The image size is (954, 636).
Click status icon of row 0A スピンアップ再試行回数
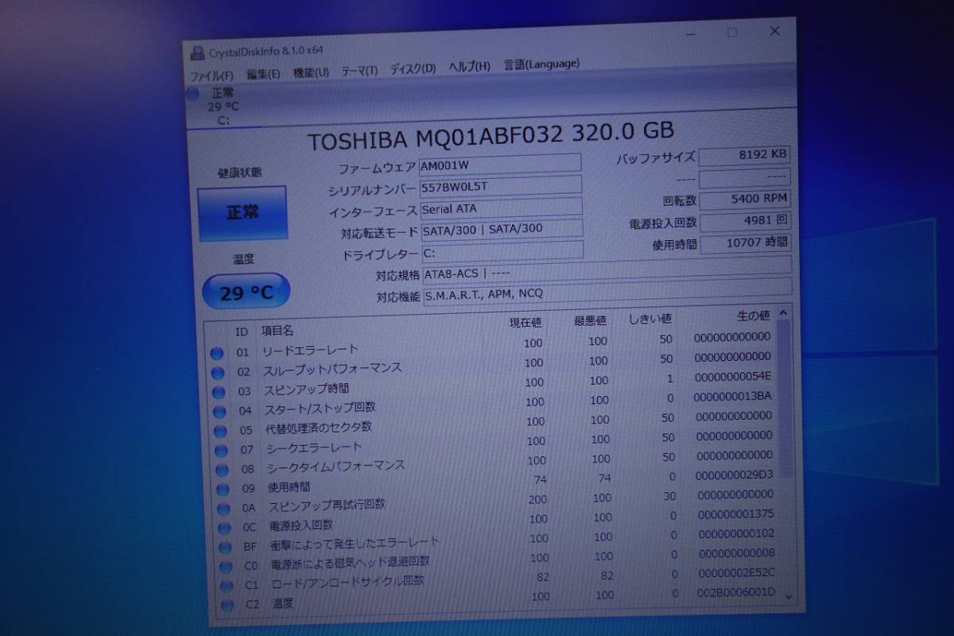tap(225, 508)
